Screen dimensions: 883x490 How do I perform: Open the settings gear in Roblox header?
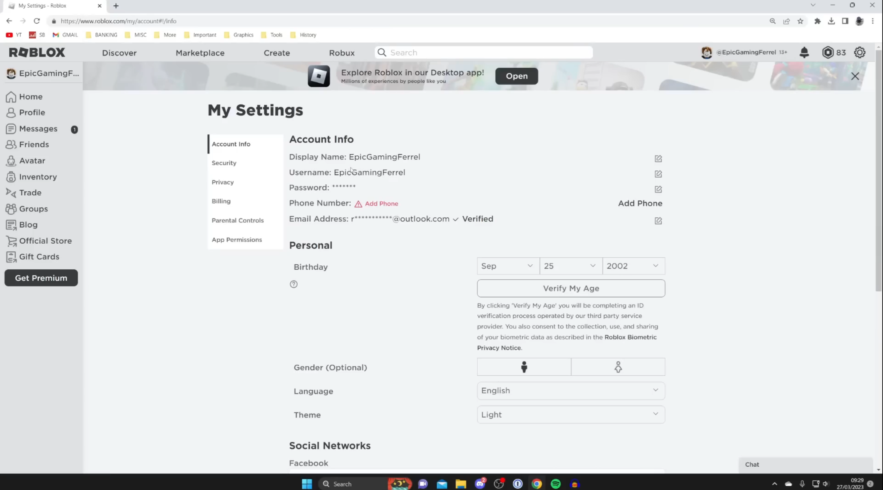pyautogui.click(x=860, y=52)
